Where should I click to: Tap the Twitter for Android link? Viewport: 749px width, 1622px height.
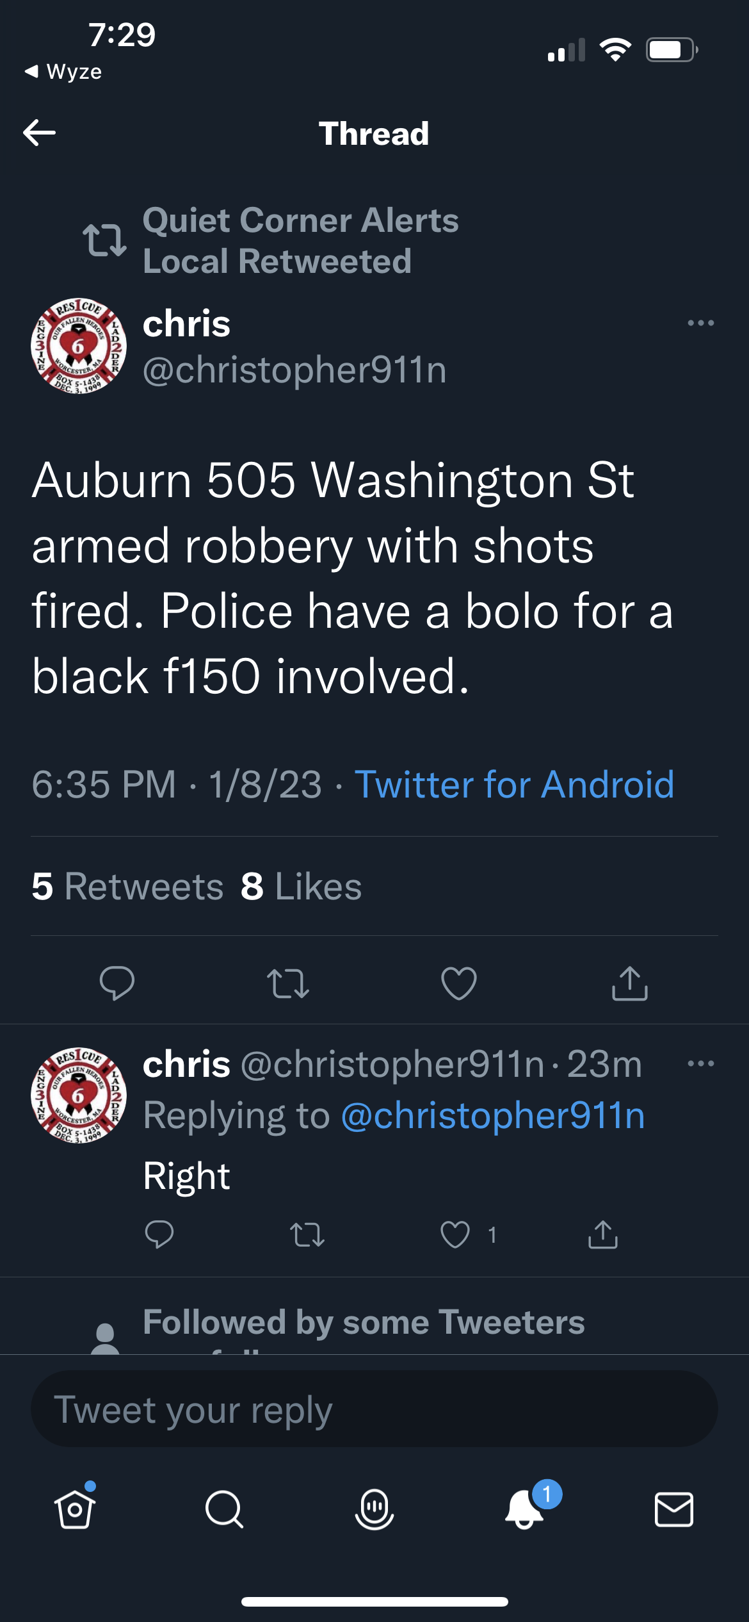coord(514,784)
